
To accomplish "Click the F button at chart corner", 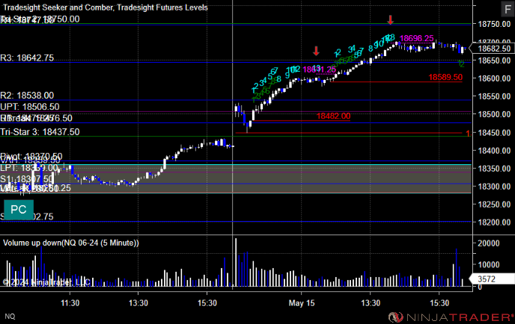I will click(x=508, y=9).
